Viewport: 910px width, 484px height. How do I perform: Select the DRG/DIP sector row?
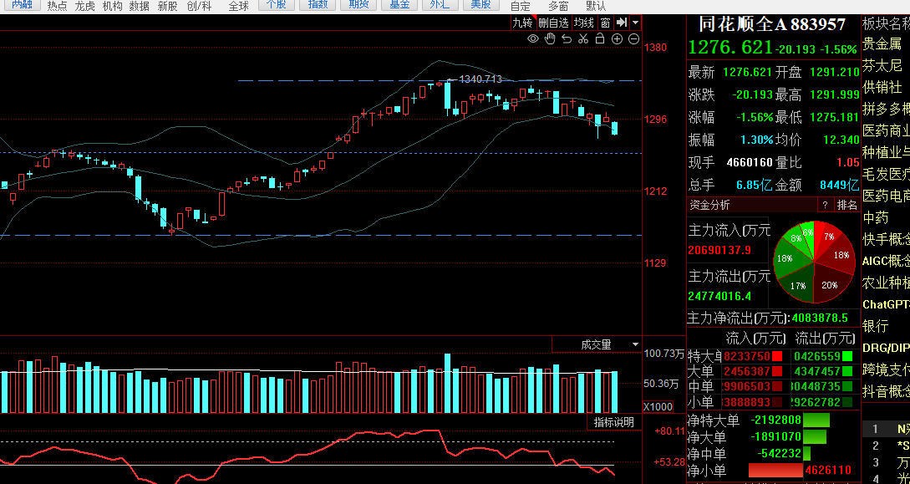[887, 349]
